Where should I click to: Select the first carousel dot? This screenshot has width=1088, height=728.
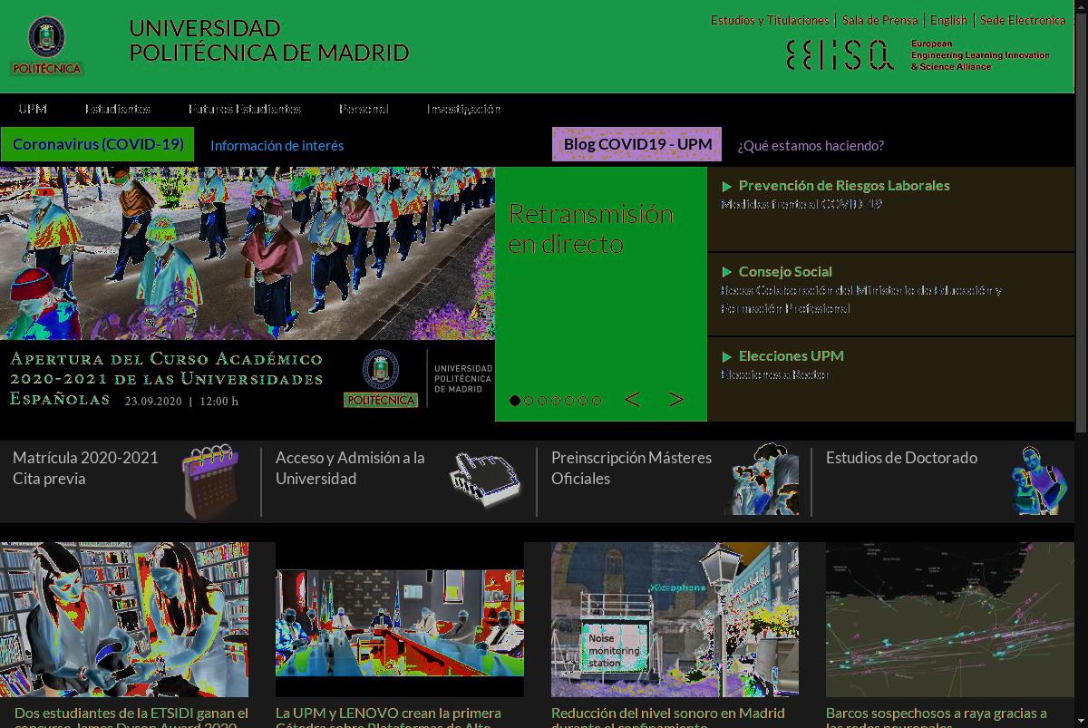[x=515, y=401]
